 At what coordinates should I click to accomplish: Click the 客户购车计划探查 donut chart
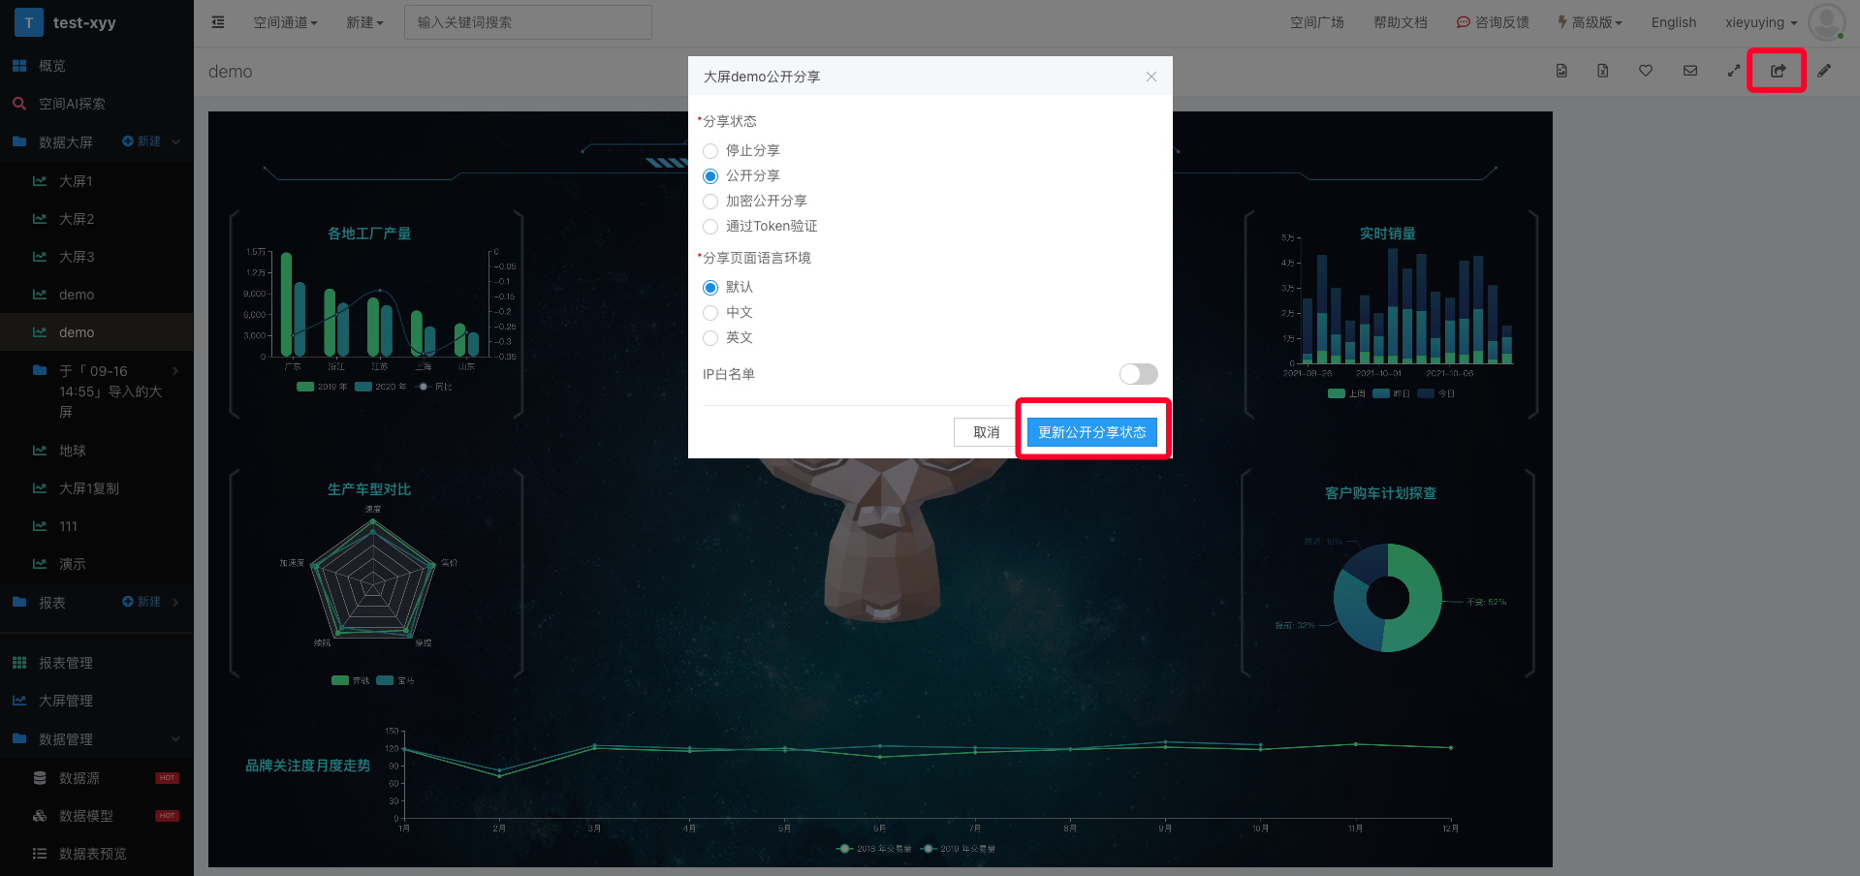click(x=1387, y=598)
